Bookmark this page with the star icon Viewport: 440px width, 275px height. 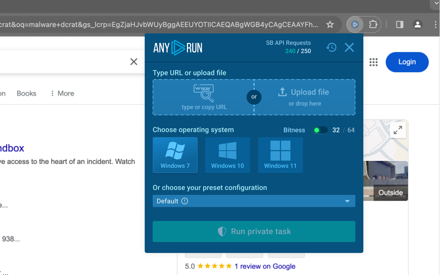pos(330,24)
